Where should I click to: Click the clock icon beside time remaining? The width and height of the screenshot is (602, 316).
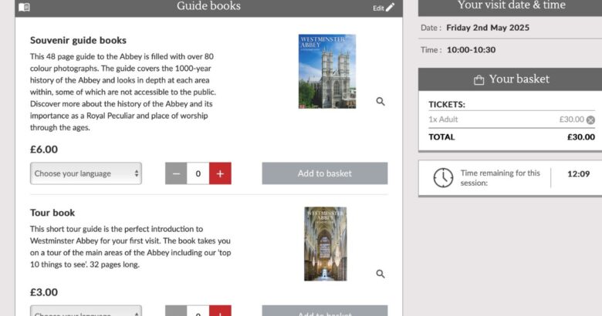pyautogui.click(x=443, y=177)
